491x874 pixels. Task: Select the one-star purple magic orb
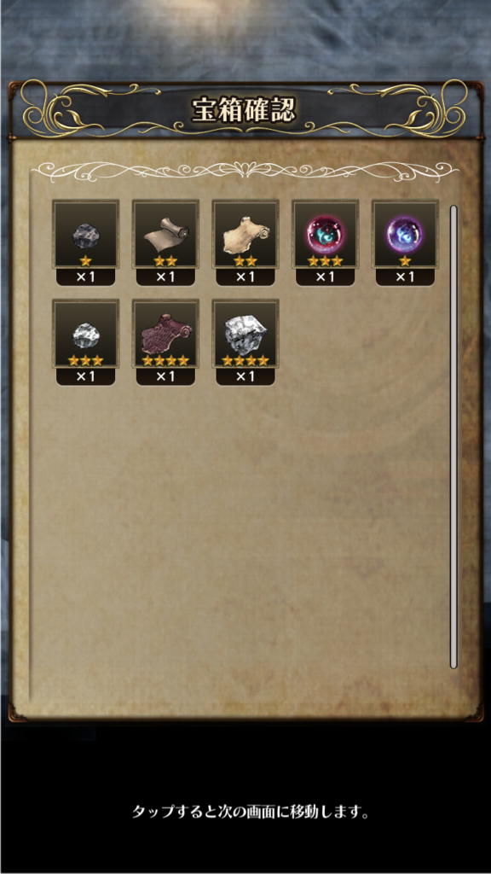click(x=405, y=235)
